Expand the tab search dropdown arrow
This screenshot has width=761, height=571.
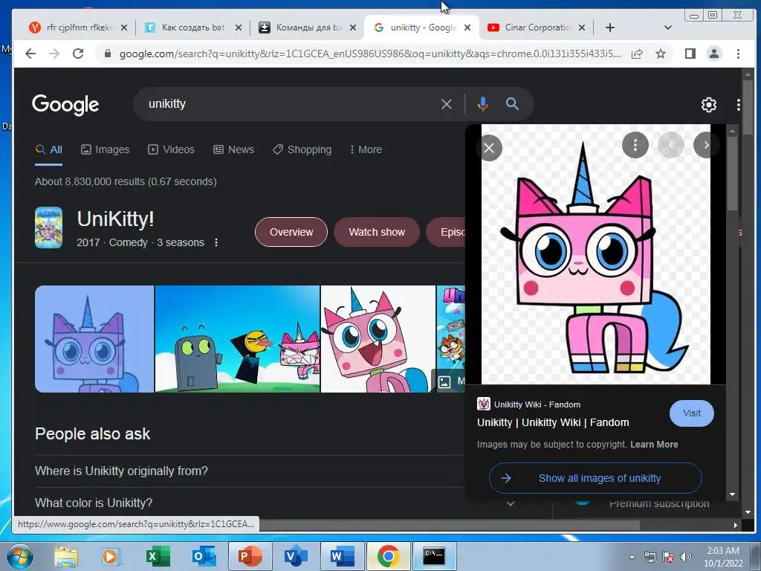pos(668,28)
